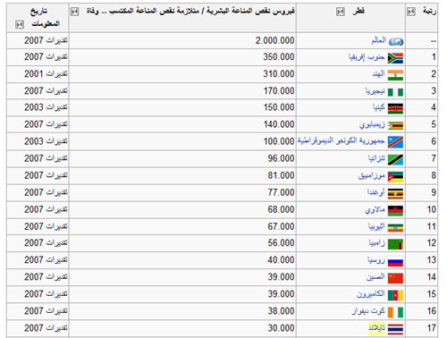Open the زيمبابوي country link
The image size is (447, 338).
click(x=372, y=124)
